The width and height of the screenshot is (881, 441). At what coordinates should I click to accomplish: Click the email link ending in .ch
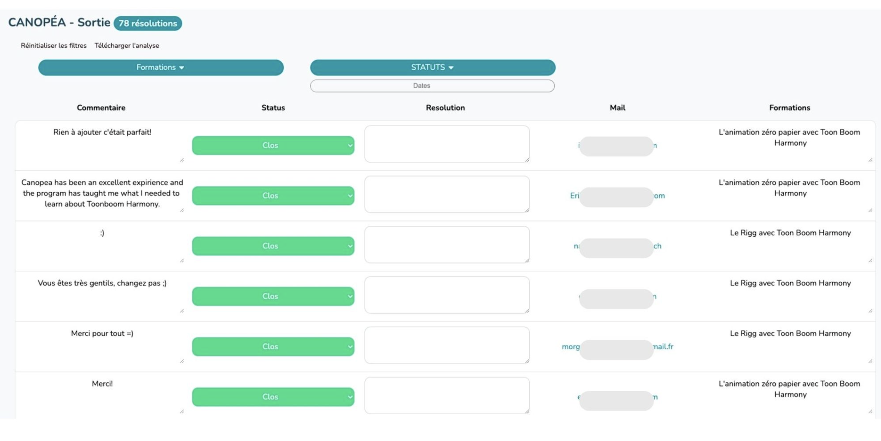(657, 246)
